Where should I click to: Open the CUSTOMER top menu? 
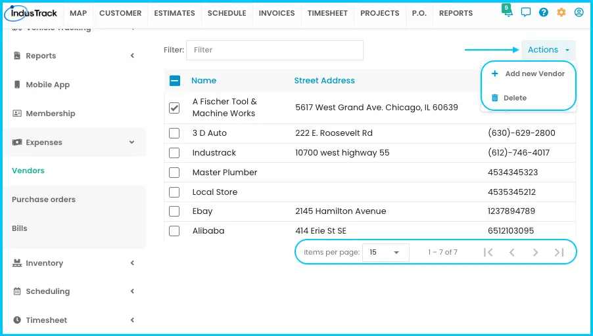[120, 13]
